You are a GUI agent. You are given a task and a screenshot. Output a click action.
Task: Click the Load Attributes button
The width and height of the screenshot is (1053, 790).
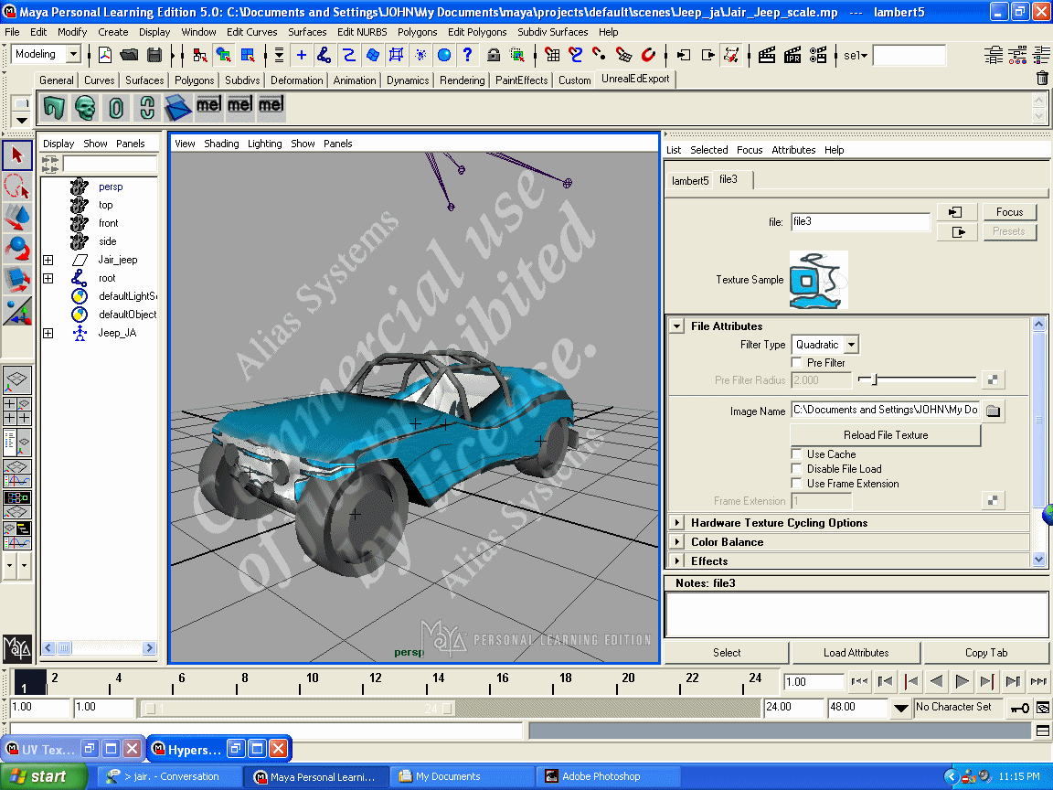tap(856, 653)
